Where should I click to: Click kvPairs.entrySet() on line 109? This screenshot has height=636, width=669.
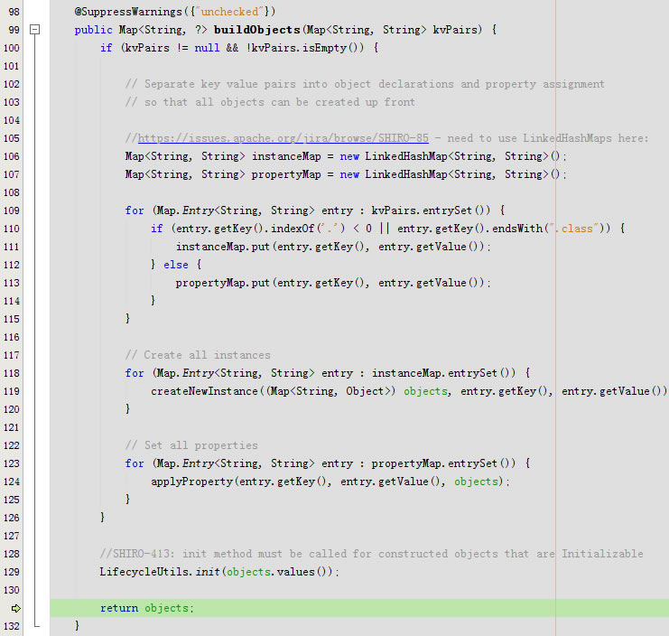[431, 210]
